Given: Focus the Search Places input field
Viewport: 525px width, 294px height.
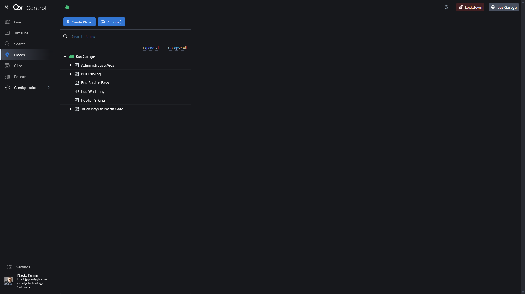Looking at the screenshot, I should coord(129,37).
